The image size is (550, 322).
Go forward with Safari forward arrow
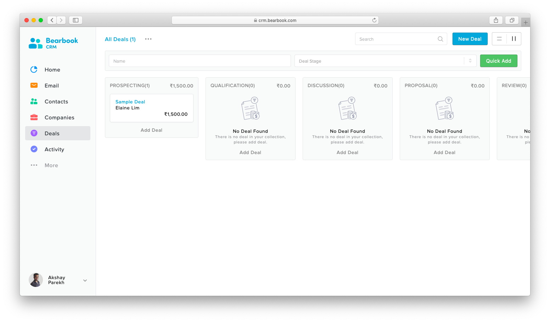point(61,20)
